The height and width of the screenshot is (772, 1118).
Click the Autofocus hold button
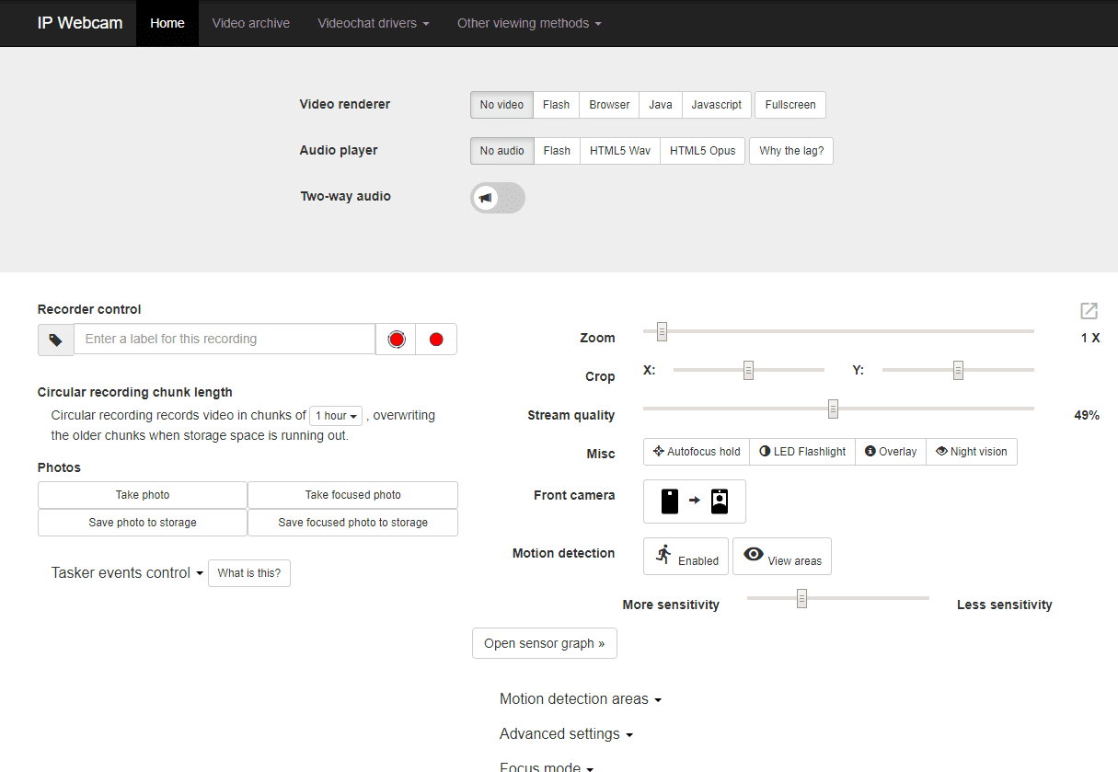tap(697, 452)
